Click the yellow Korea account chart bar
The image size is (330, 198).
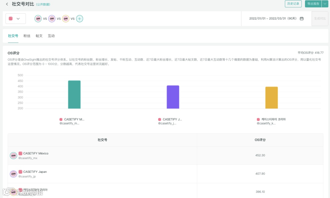(x=272, y=98)
